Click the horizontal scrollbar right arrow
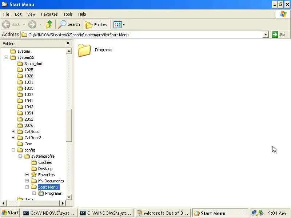This screenshot has width=291, height=218. click(x=63, y=203)
